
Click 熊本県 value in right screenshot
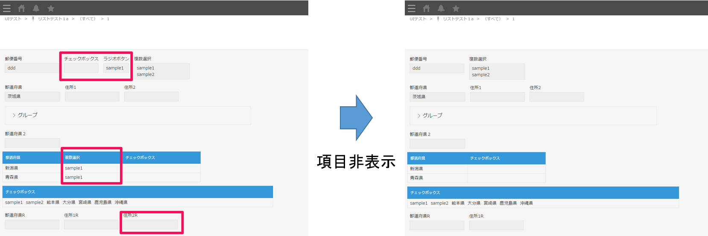tap(458, 203)
